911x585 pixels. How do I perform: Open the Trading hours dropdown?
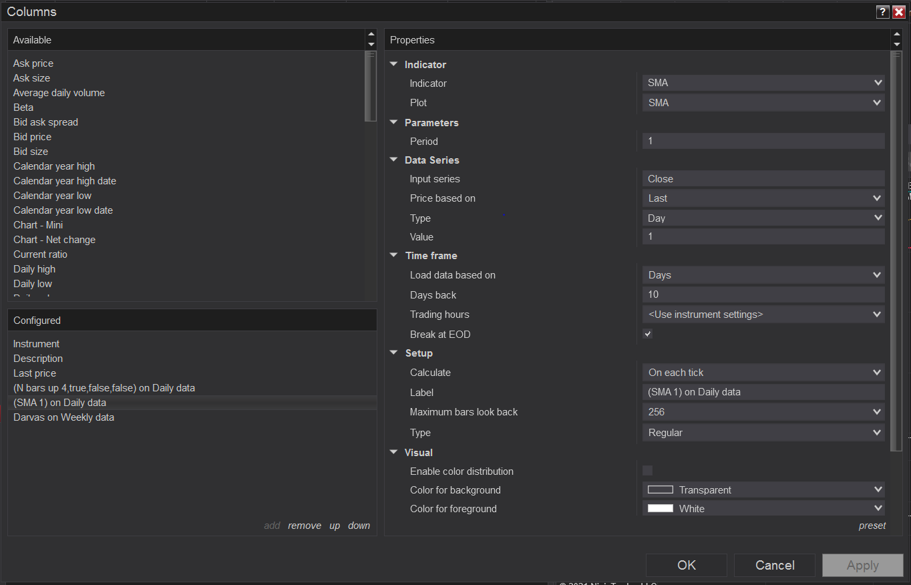[763, 315]
